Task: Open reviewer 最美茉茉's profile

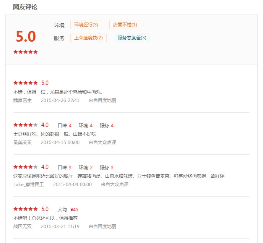Action: pos(23,143)
